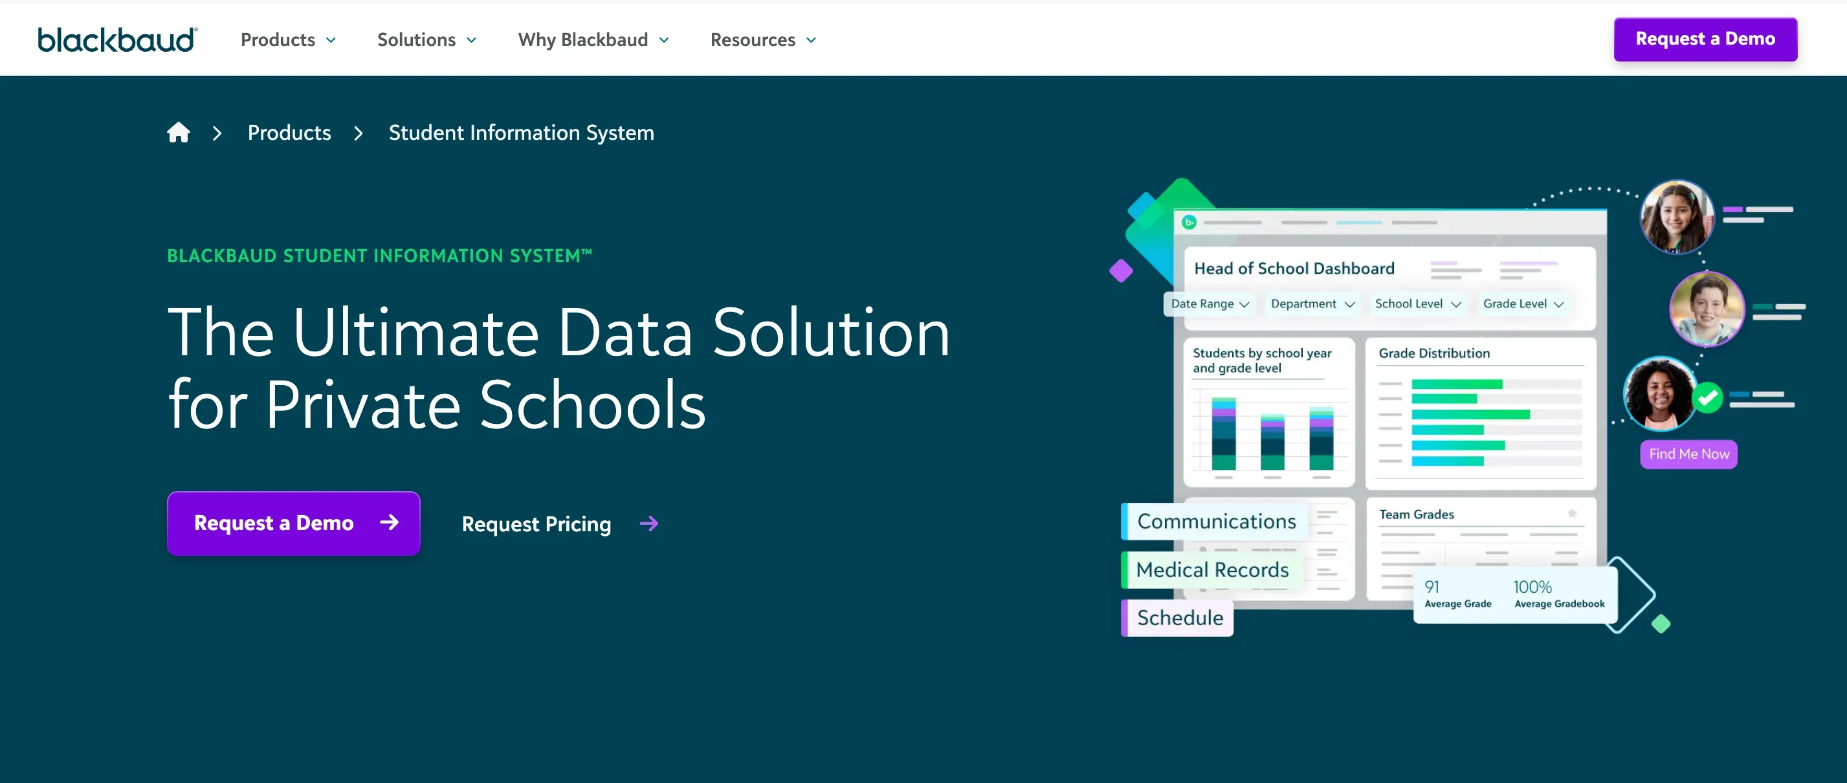Go to the home breadcrumb icon
1847x783 pixels.
point(179,133)
